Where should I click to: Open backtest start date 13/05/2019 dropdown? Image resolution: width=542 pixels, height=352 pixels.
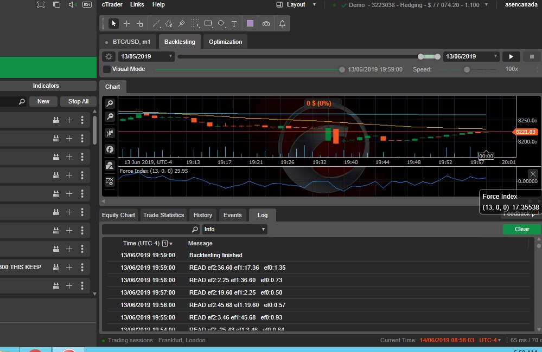[x=146, y=56]
